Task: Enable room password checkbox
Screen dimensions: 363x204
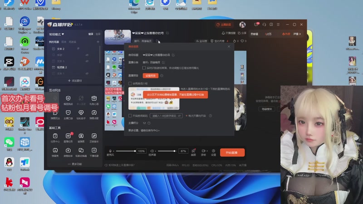Action: 130,116
